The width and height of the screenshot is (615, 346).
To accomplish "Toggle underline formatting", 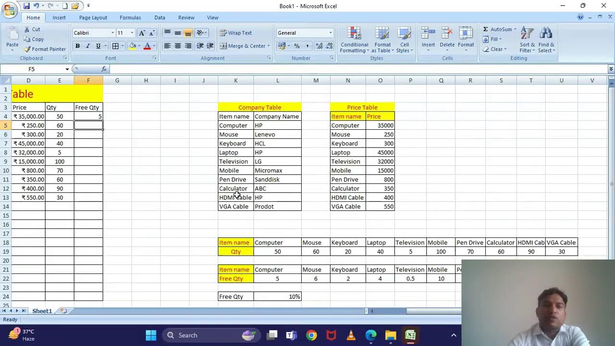I will pos(98,46).
